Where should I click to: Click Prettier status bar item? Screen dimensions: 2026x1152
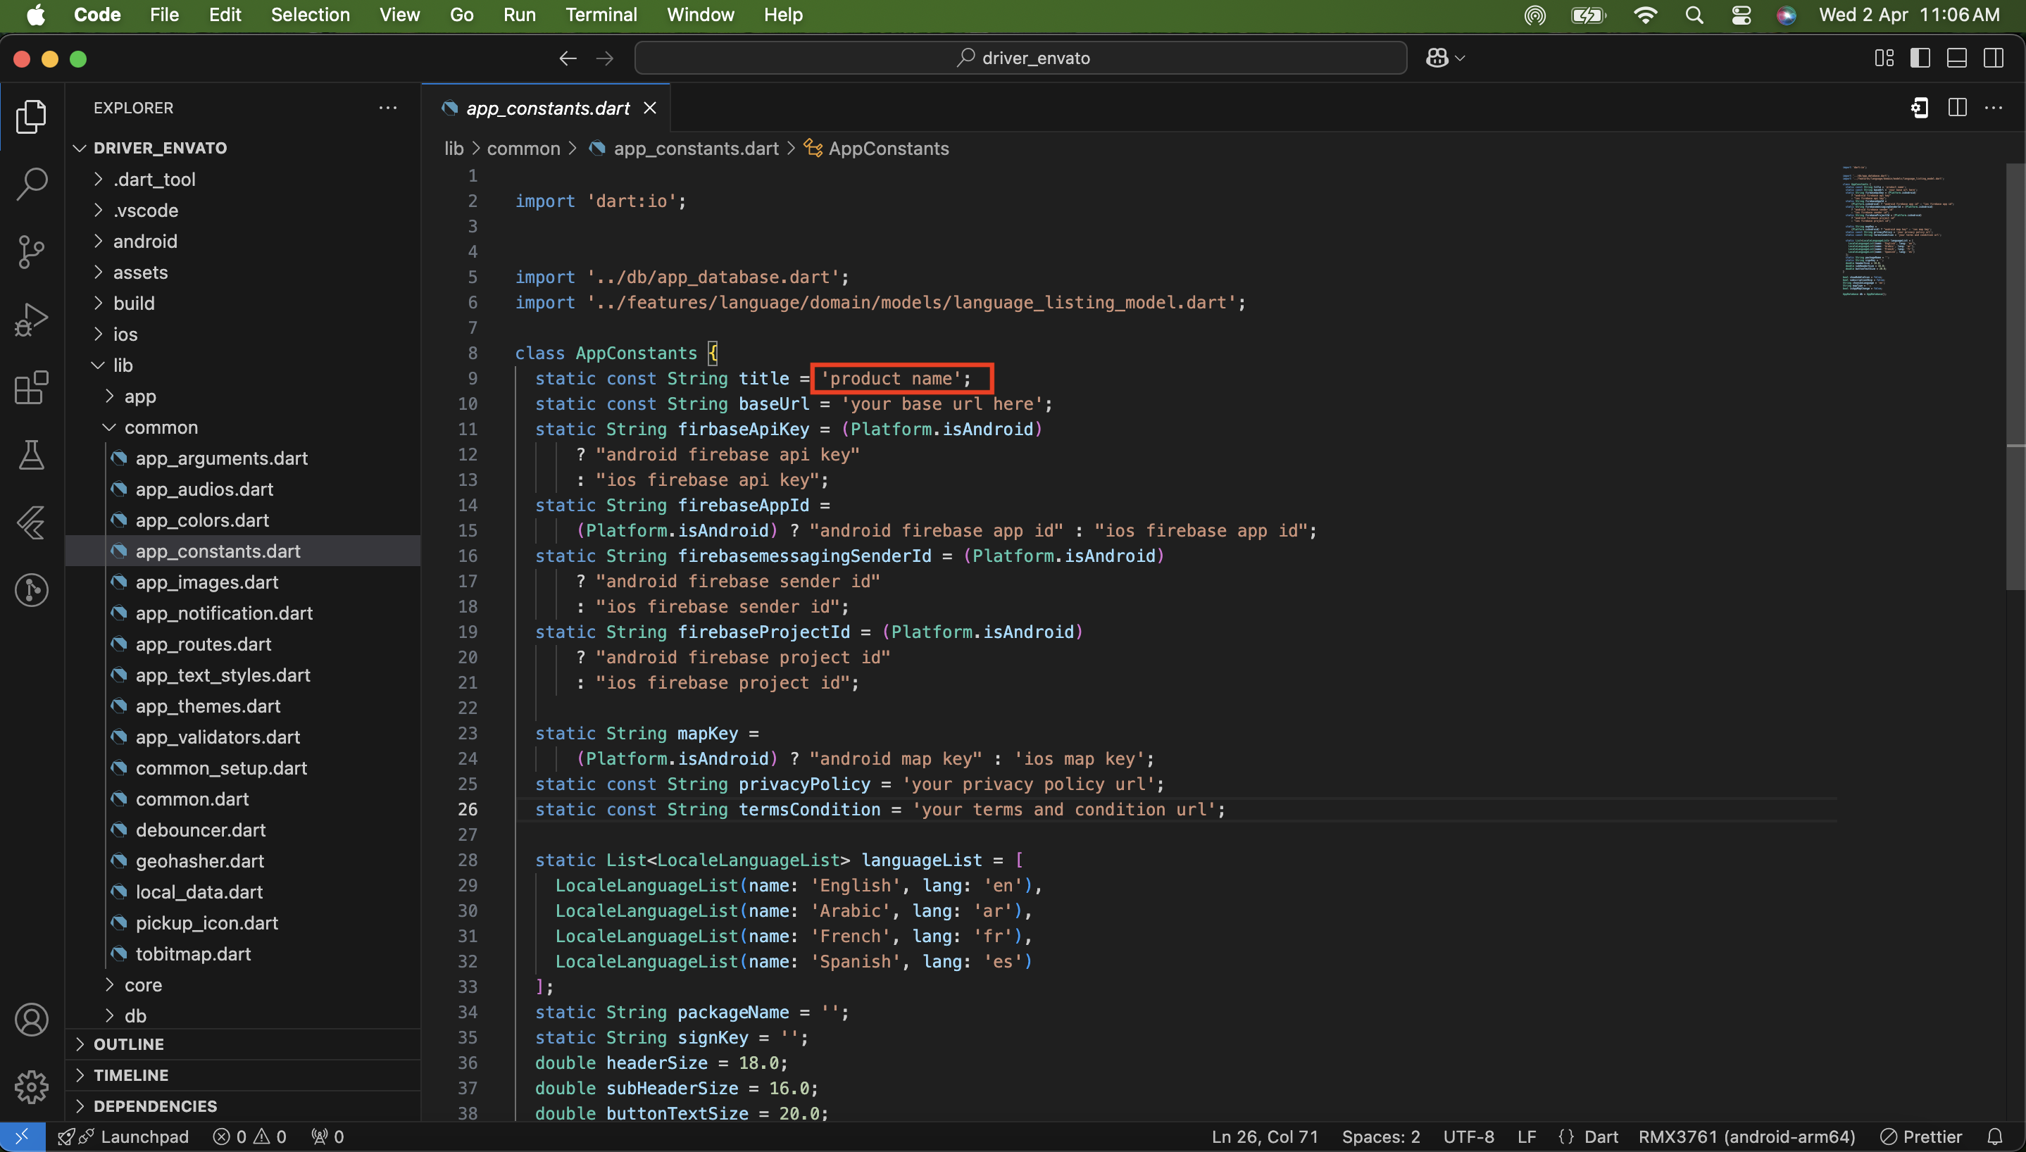click(1921, 1137)
